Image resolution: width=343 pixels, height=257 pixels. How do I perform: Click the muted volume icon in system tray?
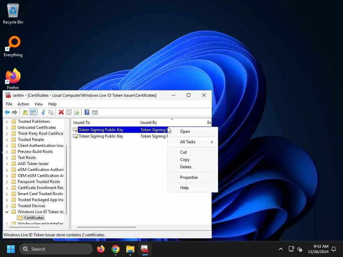(300, 249)
